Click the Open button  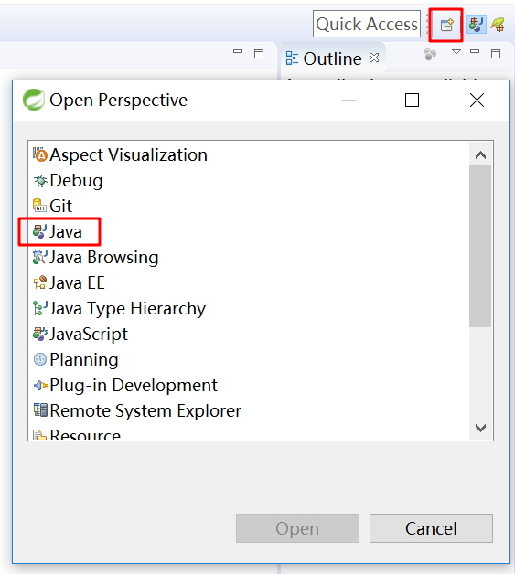[x=297, y=528]
